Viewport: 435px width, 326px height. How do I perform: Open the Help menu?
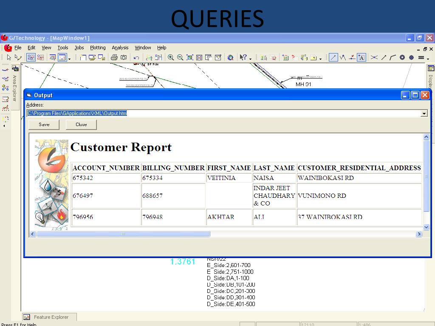[161, 48]
